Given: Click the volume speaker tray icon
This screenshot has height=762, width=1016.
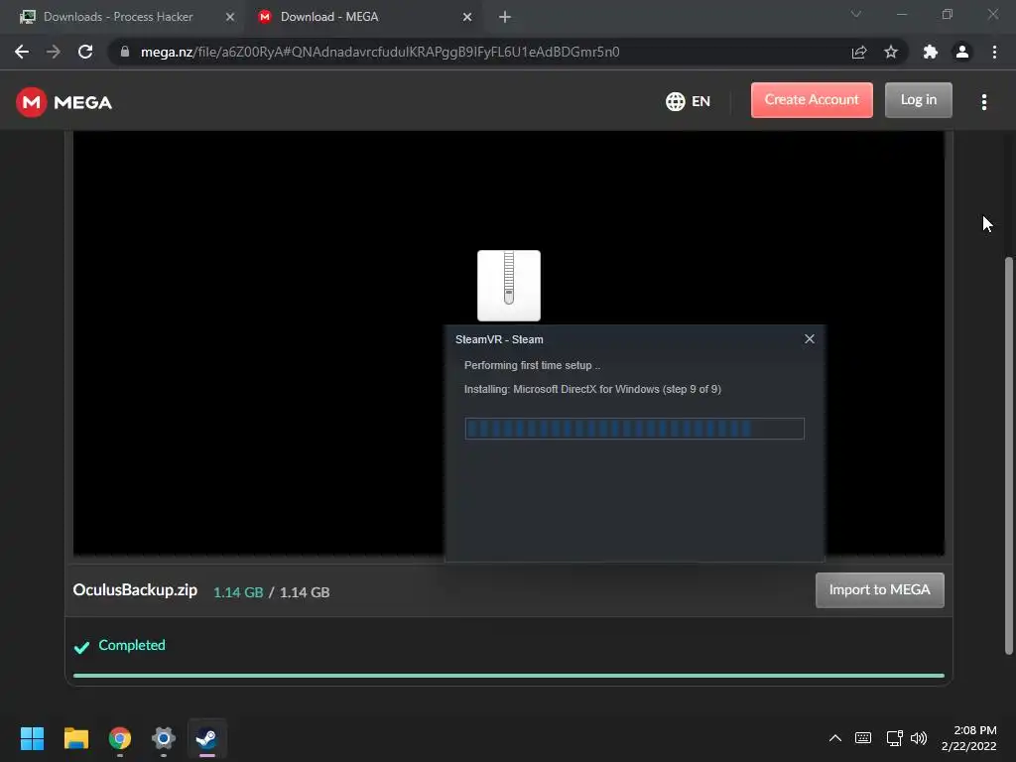Looking at the screenshot, I should tap(919, 738).
